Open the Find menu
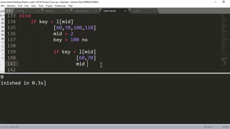 [20, 6]
